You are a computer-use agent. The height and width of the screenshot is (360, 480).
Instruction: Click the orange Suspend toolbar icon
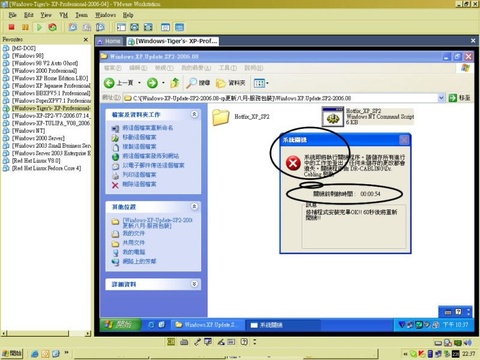(25, 27)
